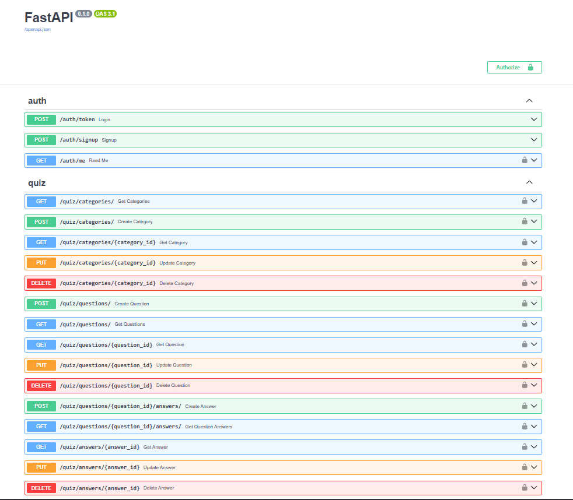
Task: Open the Update Question PUT endpoint
Action: (106, 365)
